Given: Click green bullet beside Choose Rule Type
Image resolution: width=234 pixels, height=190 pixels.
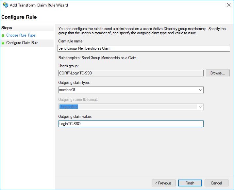Looking at the screenshot, I should coord(3,36).
